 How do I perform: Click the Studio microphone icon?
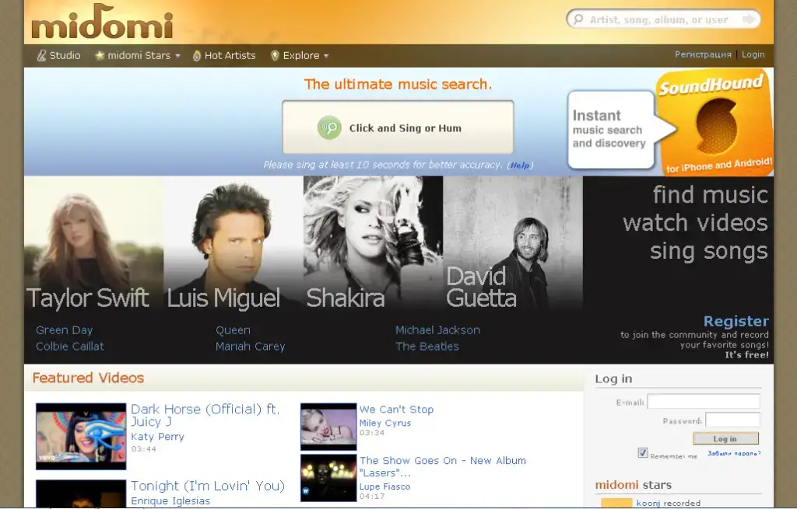[x=42, y=56]
